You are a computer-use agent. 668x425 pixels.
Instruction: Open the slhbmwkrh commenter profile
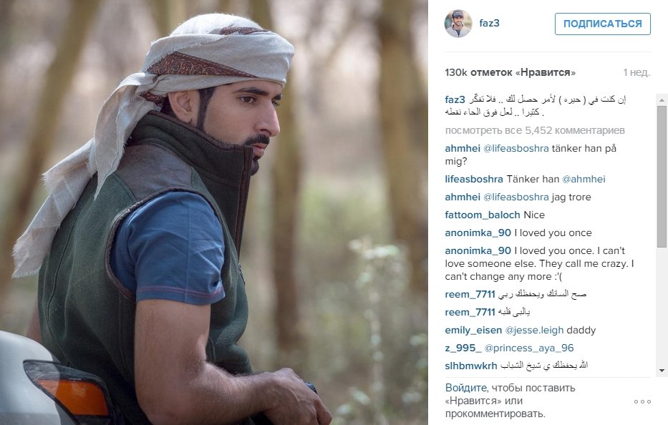pos(471,366)
